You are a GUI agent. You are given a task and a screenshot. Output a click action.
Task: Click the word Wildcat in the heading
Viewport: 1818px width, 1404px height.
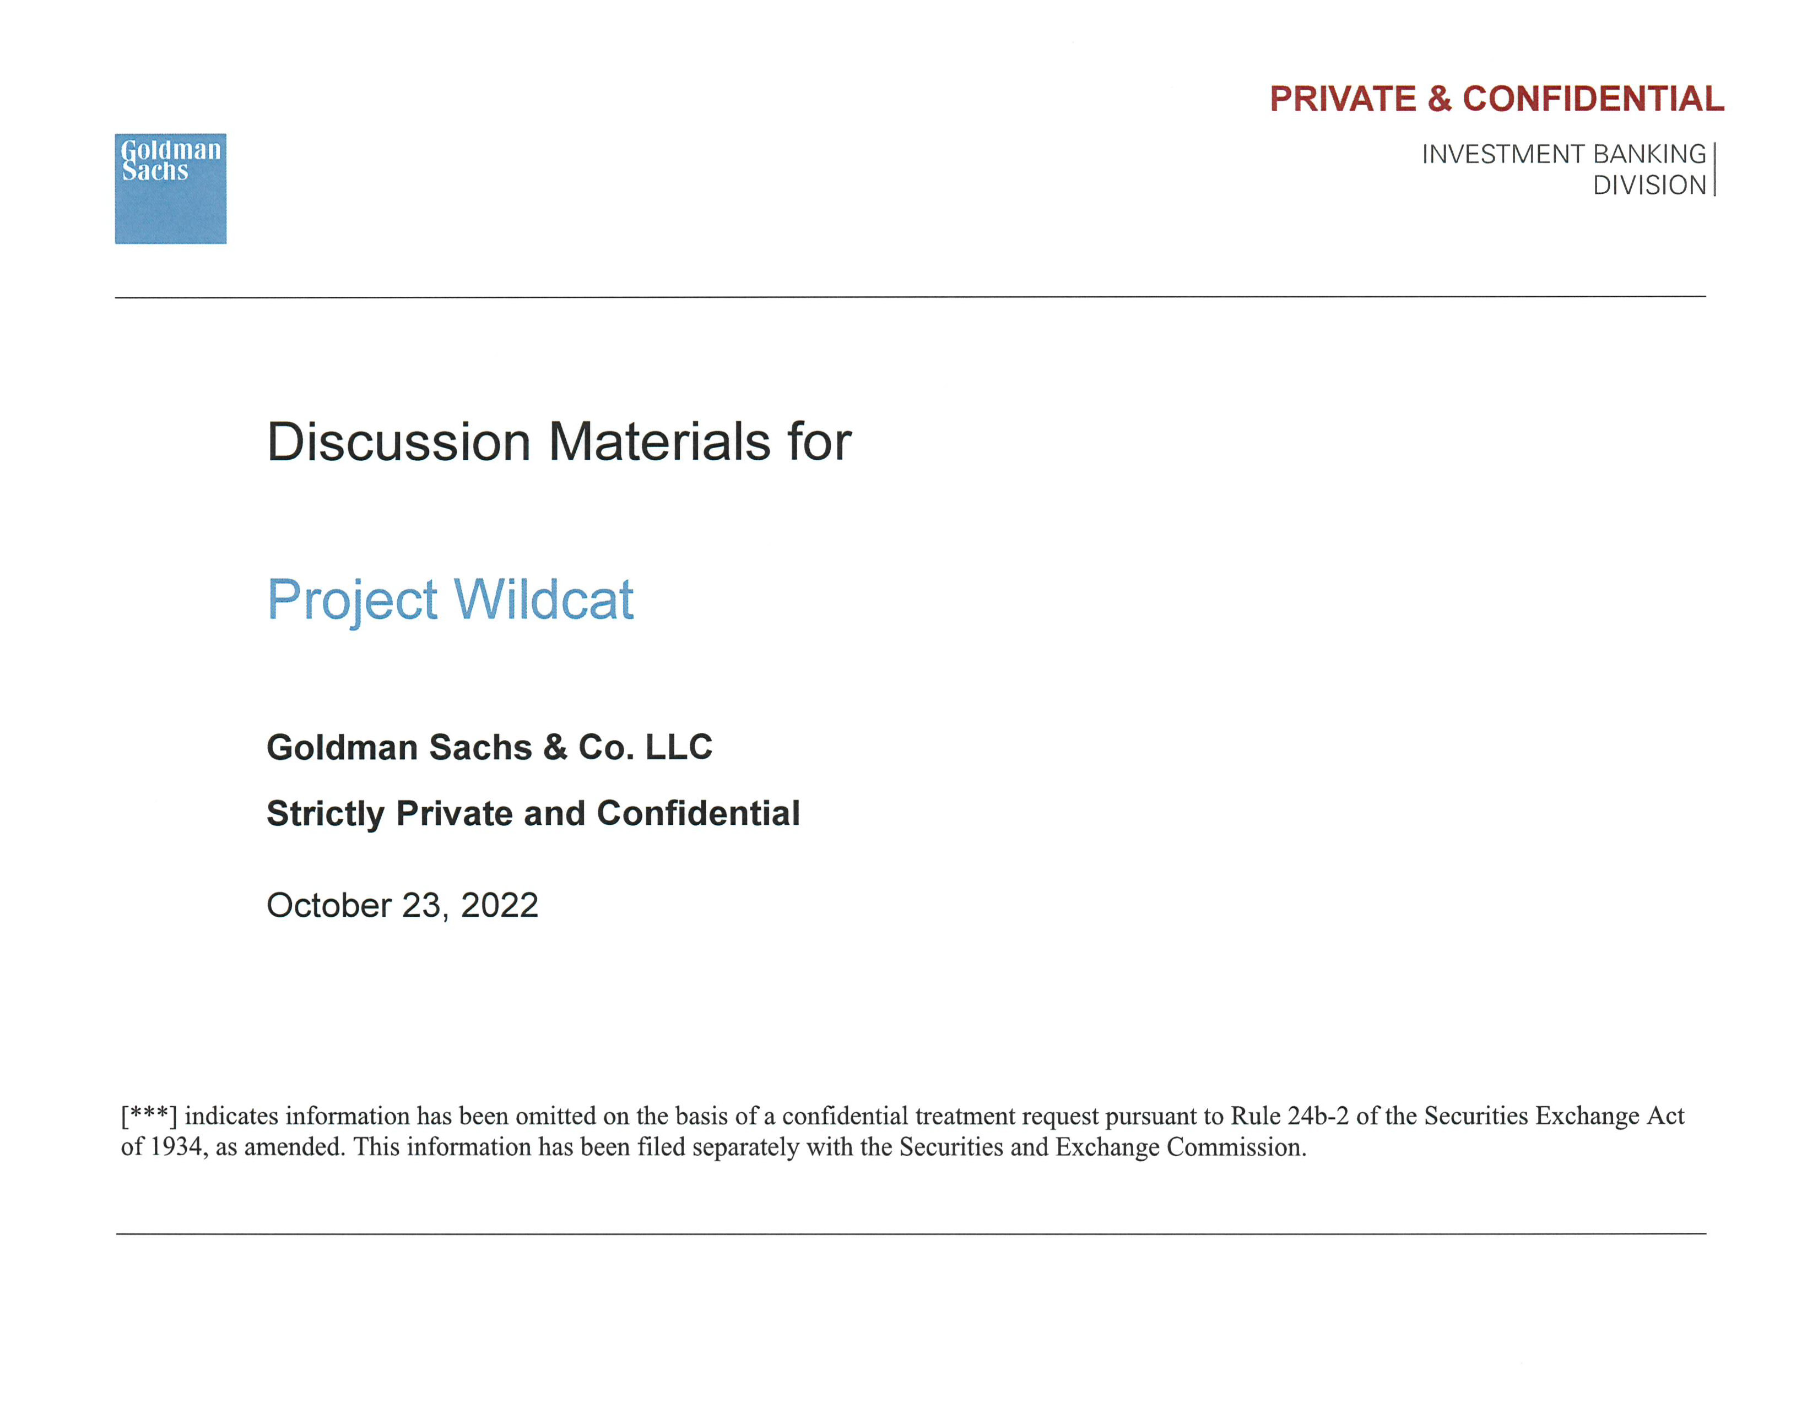544,599
